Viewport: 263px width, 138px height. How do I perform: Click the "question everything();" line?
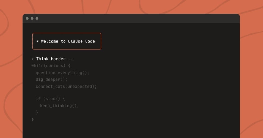point(62,73)
